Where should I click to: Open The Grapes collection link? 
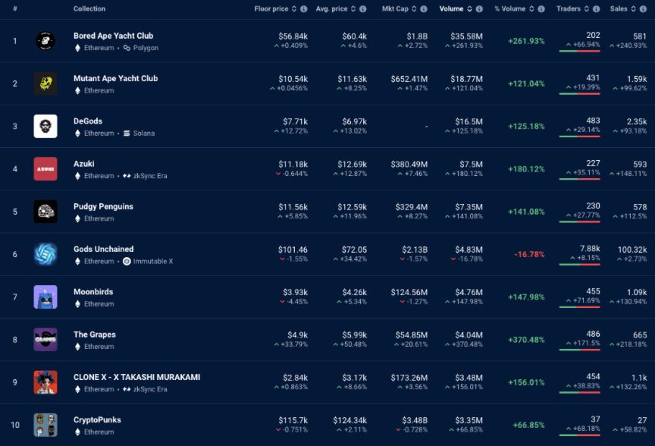93,334
